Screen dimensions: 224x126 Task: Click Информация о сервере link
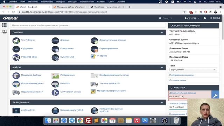point(181,75)
